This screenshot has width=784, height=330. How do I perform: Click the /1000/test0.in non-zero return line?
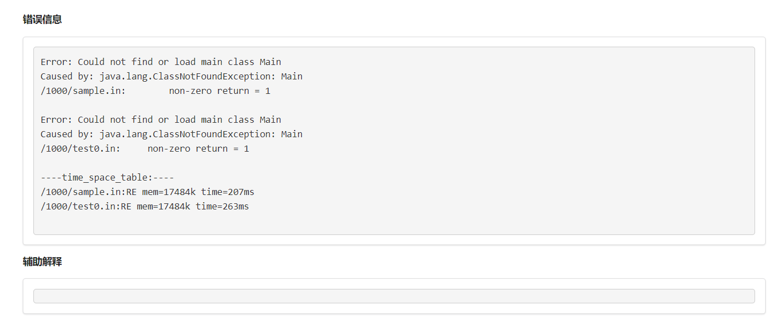pyautogui.click(x=144, y=148)
